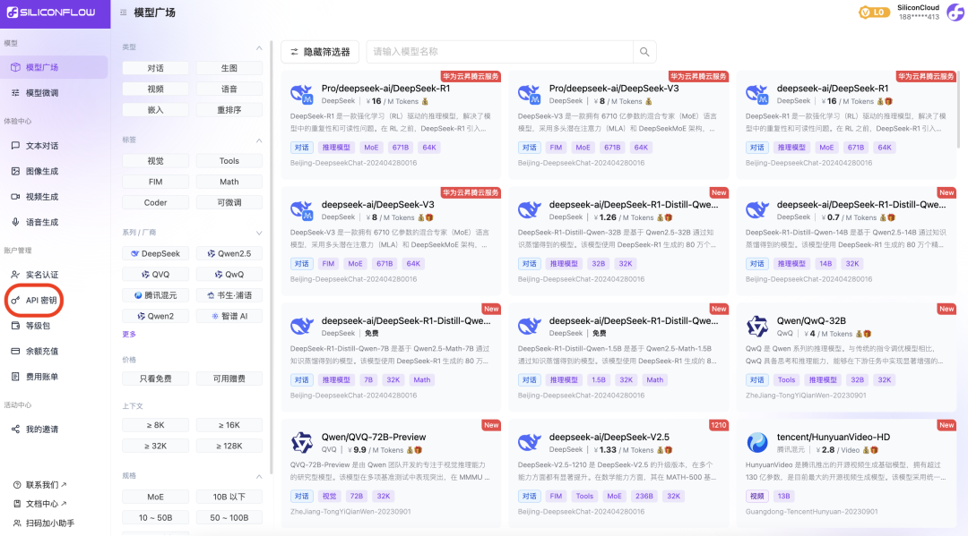Click the QVQ-72B-Preview logo icon

(x=302, y=442)
